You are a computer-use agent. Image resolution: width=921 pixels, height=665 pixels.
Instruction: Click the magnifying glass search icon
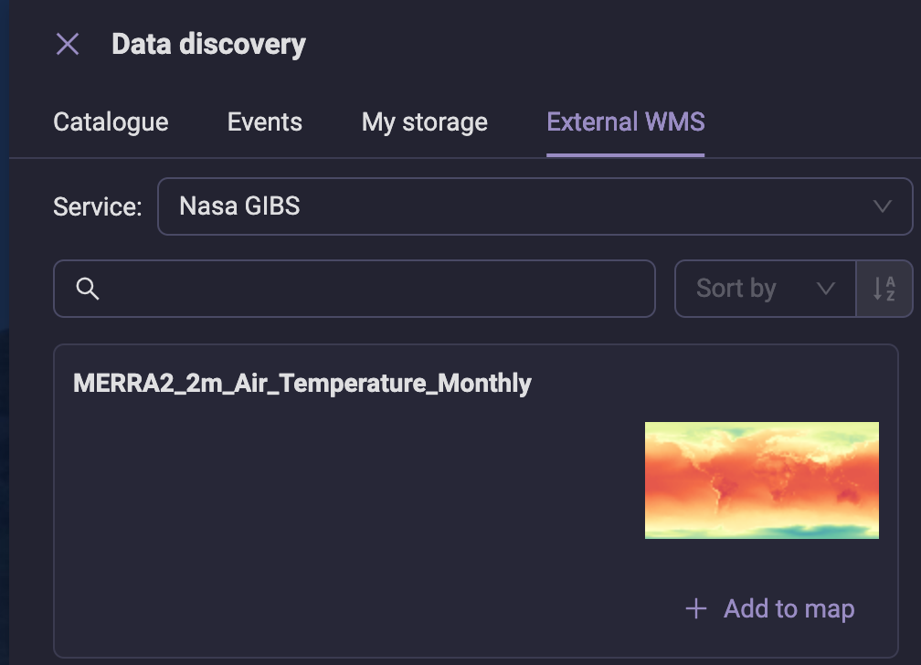[88, 289]
